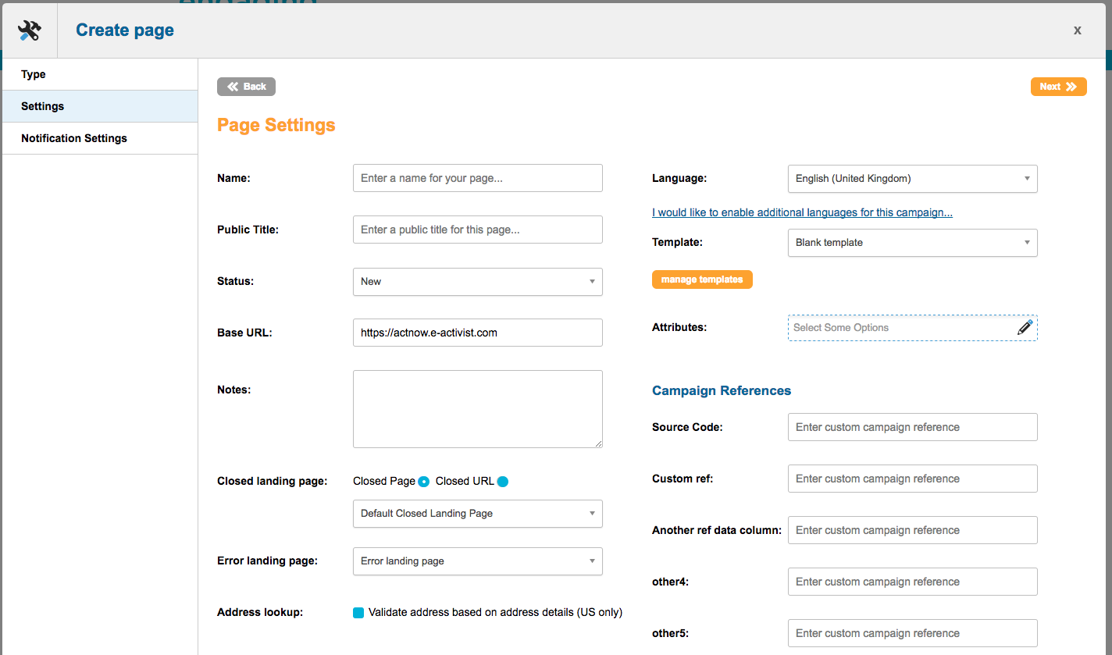The image size is (1112, 655).
Task: Select the Closed URL radio button
Action: tap(503, 482)
